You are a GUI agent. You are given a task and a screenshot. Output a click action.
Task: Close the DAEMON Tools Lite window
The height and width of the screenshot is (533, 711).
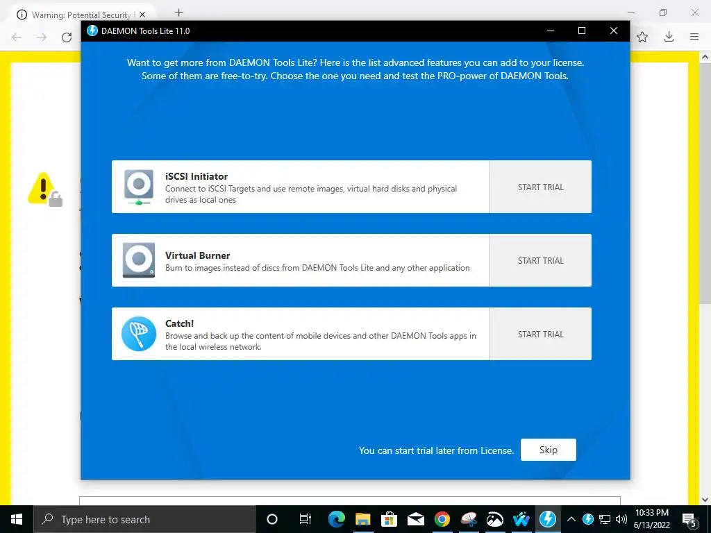614,31
